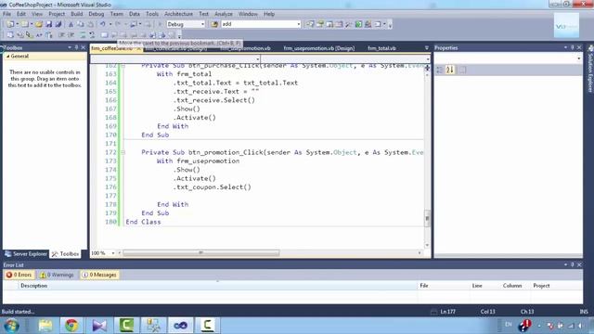
Task: Open the Solution Explorer side tab
Action: [590, 69]
